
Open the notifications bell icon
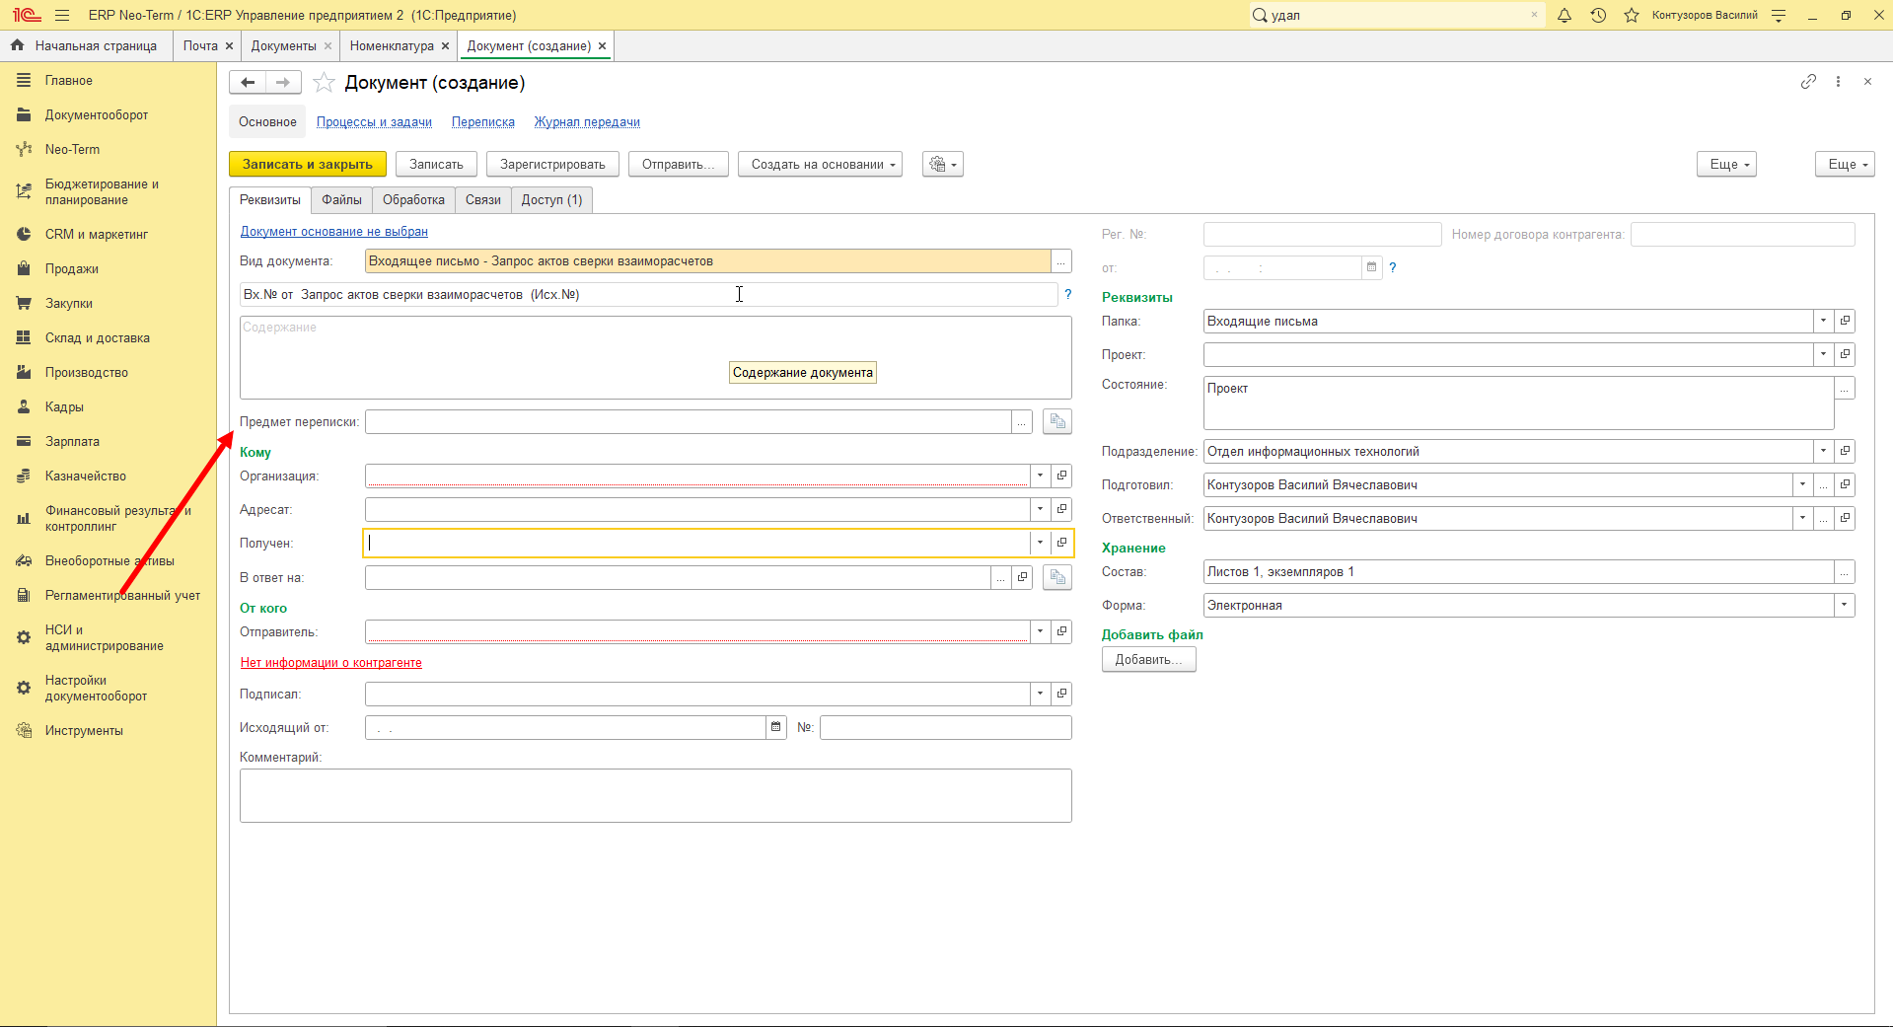click(x=1565, y=15)
